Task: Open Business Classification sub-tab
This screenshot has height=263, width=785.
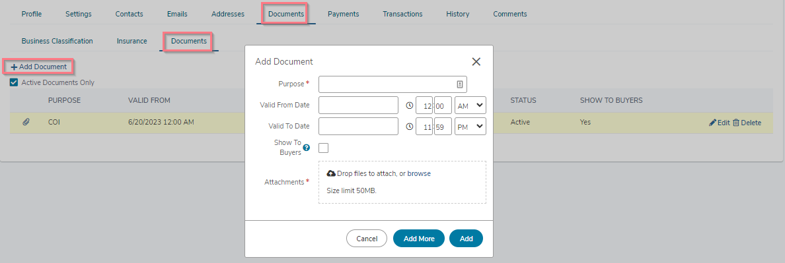Action: [57, 41]
